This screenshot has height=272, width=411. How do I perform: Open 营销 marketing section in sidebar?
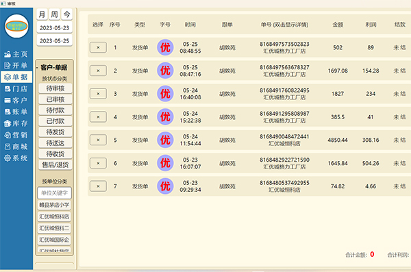(x=16, y=135)
